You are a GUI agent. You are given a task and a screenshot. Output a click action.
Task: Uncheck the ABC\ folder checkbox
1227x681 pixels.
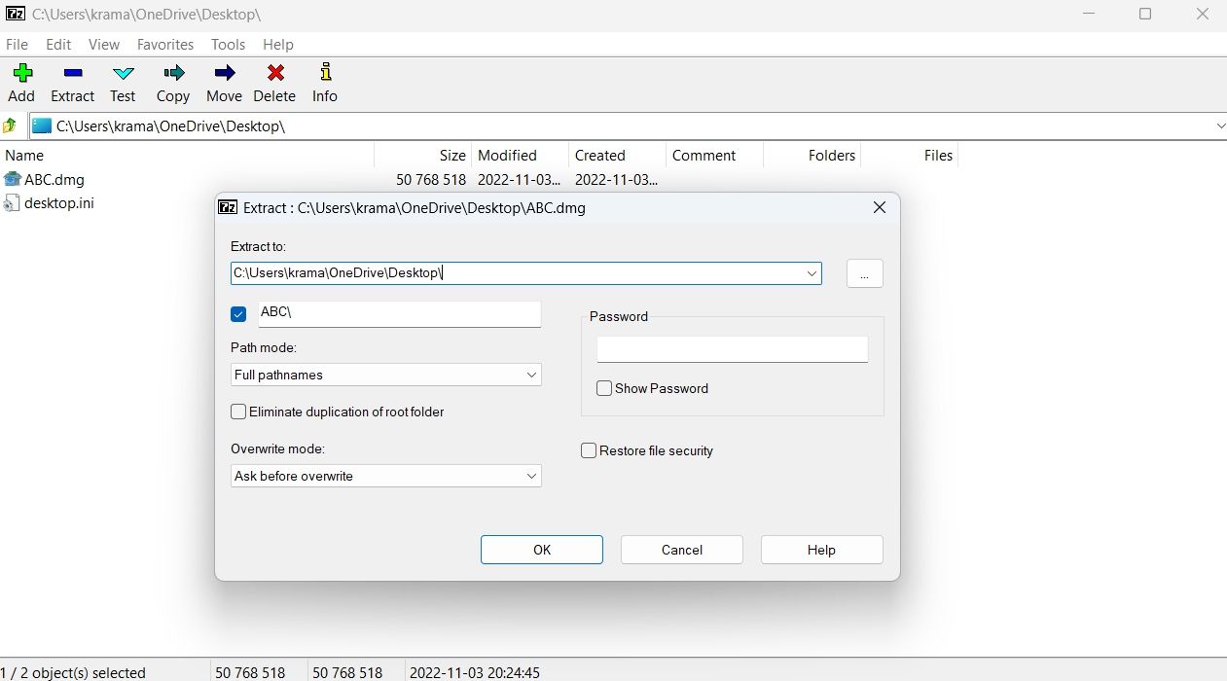point(238,313)
